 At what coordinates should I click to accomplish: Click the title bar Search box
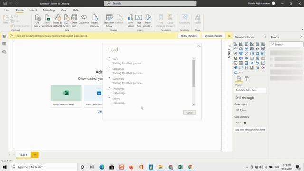(150, 3)
